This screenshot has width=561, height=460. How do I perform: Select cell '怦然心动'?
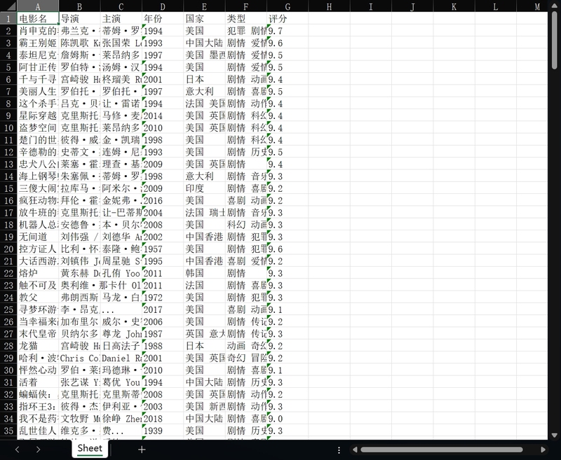click(38, 370)
